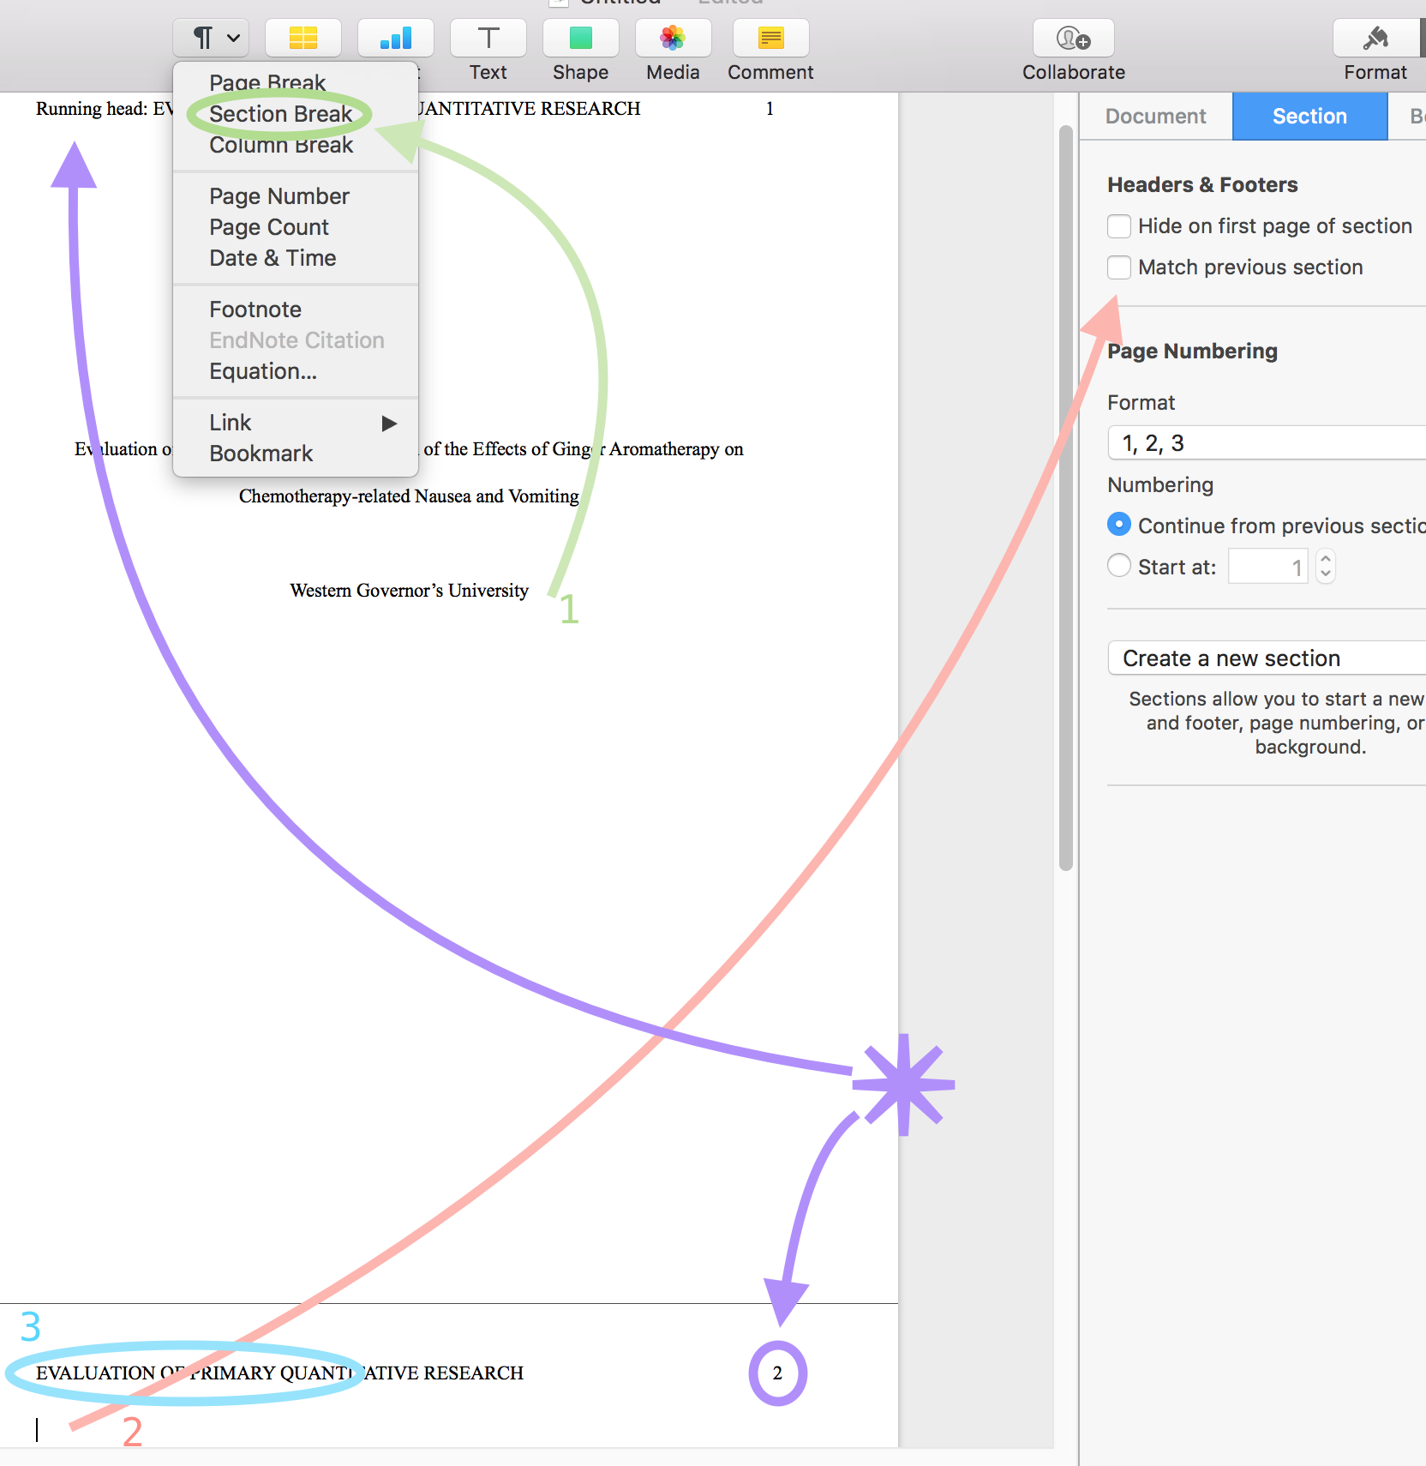Click the Western Governor's University line
Screen dimensions: 1426x1466
[x=410, y=591]
